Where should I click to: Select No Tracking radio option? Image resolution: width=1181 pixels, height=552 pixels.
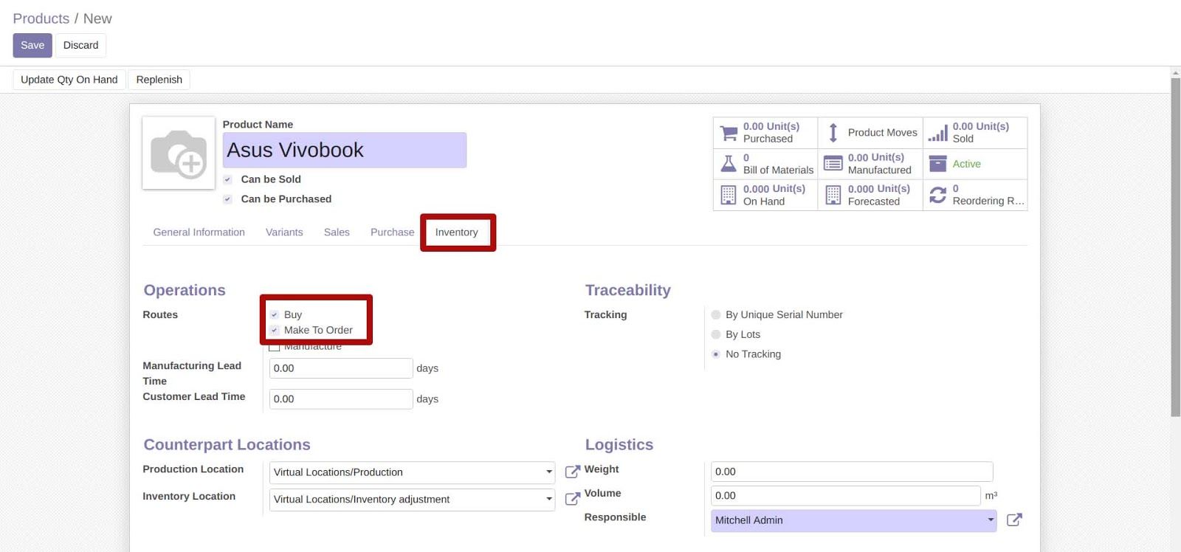[x=715, y=354]
